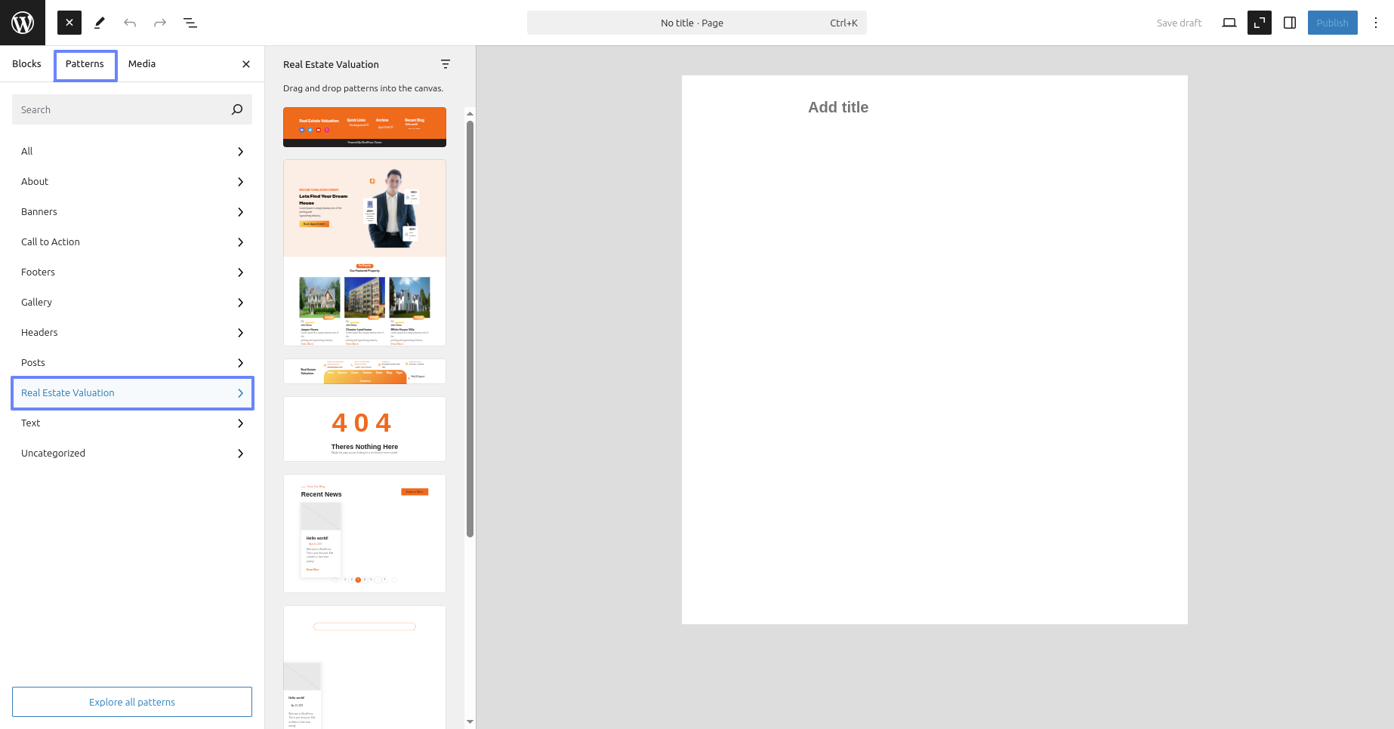Open the All patterns category
This screenshot has height=729, width=1394.
[132, 152]
